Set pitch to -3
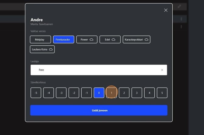Viewport: 204px width, 135px height. pyautogui.click(x=61, y=93)
